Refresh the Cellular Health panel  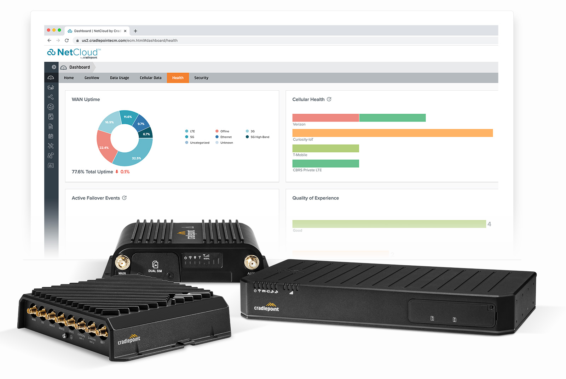pos(330,100)
